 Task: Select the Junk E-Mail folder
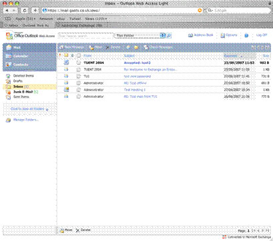(x=23, y=92)
